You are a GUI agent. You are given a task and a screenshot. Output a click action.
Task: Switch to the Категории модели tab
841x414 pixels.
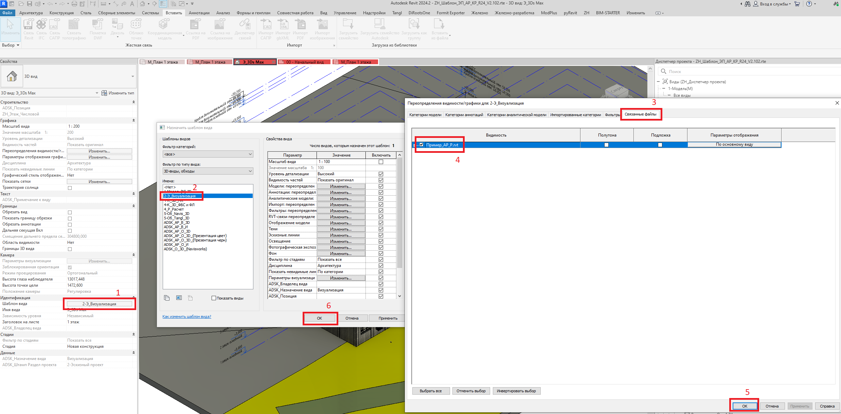tap(425, 115)
